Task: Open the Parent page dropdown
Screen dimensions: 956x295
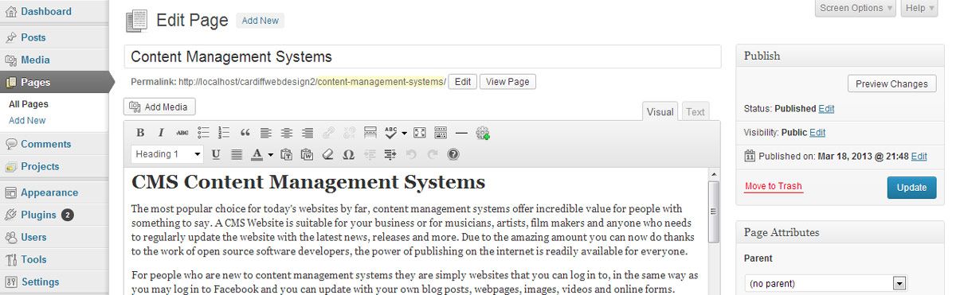Action: (x=826, y=283)
